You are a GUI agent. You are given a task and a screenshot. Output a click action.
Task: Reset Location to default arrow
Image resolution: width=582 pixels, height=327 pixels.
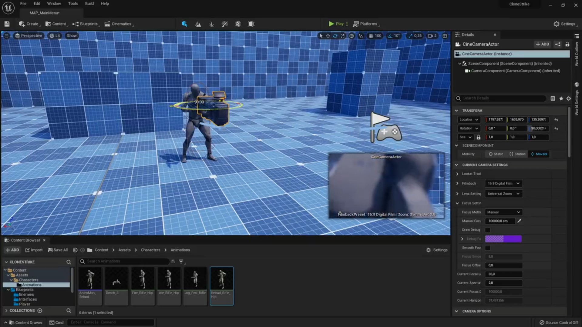[x=556, y=120]
